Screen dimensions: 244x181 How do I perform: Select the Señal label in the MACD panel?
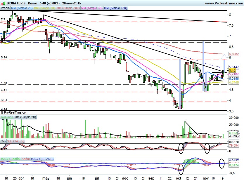[25, 159]
